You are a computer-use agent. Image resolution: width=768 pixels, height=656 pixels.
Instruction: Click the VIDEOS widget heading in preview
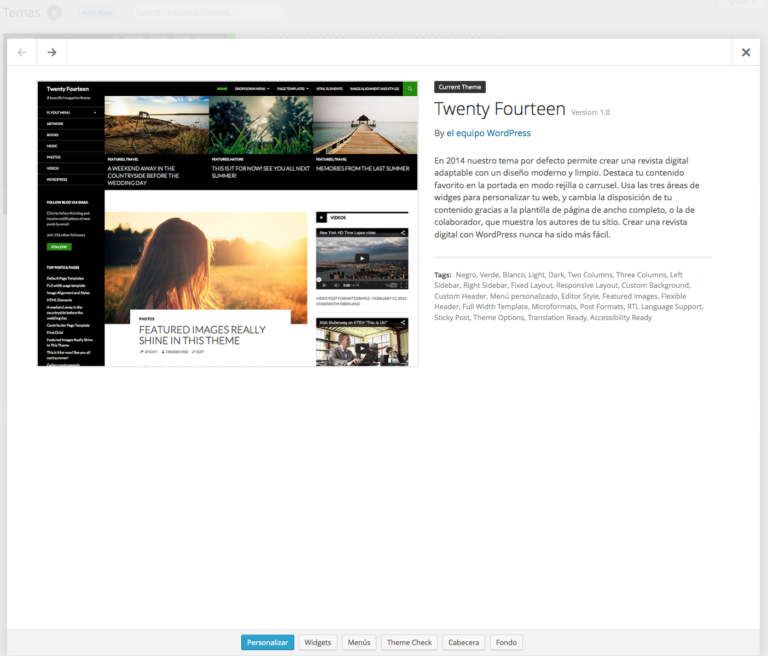(x=338, y=218)
